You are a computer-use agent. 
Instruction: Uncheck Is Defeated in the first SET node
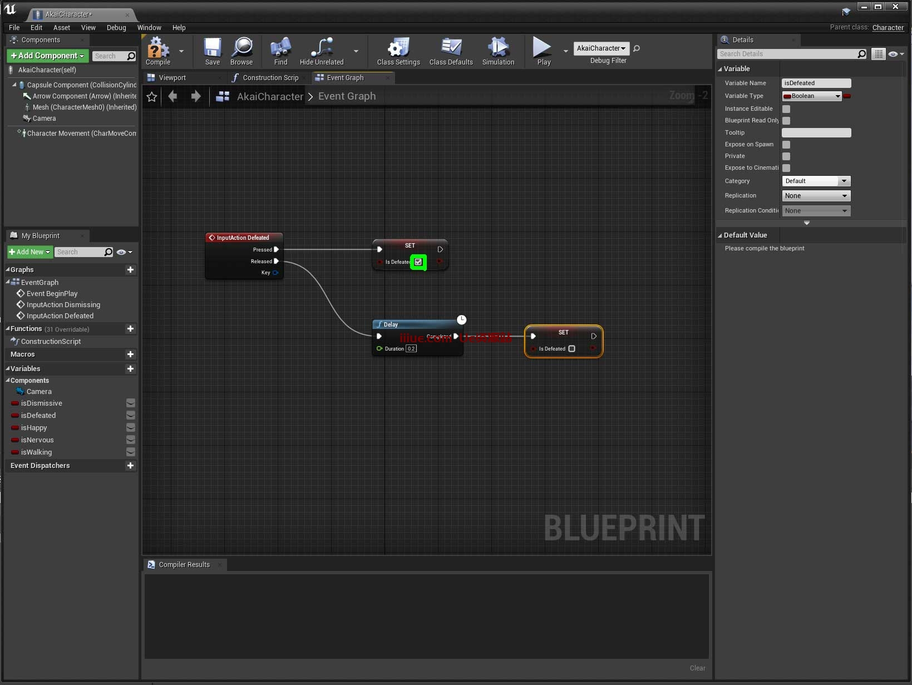pos(418,262)
